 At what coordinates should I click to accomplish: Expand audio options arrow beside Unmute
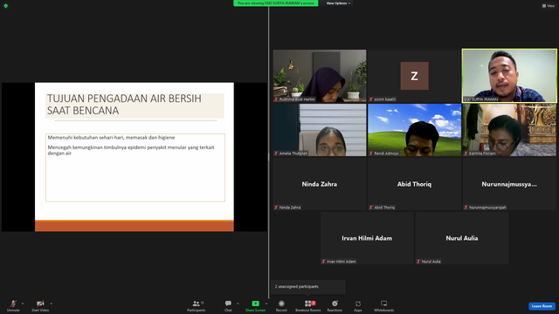(23, 304)
